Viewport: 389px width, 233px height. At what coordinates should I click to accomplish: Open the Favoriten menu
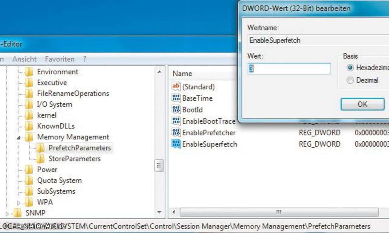pyautogui.click(x=60, y=59)
